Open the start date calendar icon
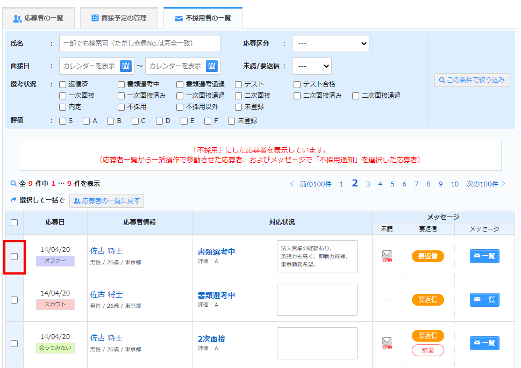 (126, 66)
